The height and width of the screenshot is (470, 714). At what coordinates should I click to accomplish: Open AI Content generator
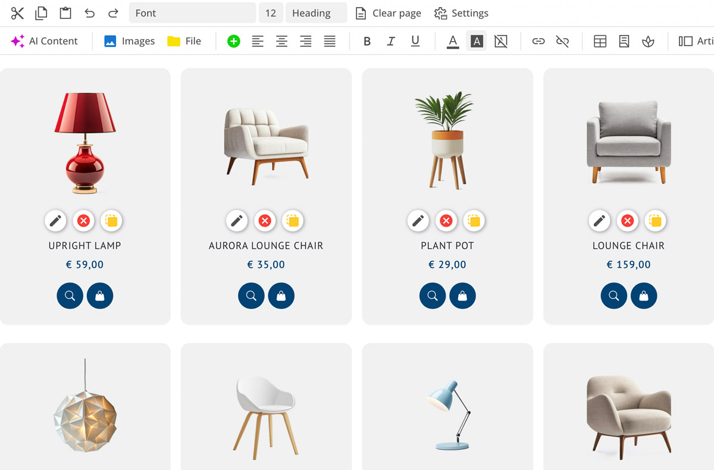point(45,41)
